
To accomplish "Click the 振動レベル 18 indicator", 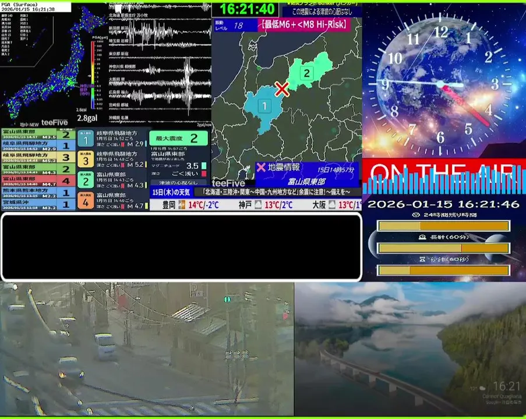I will click(x=235, y=25).
